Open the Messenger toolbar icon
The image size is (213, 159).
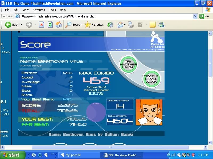tap(161, 25)
